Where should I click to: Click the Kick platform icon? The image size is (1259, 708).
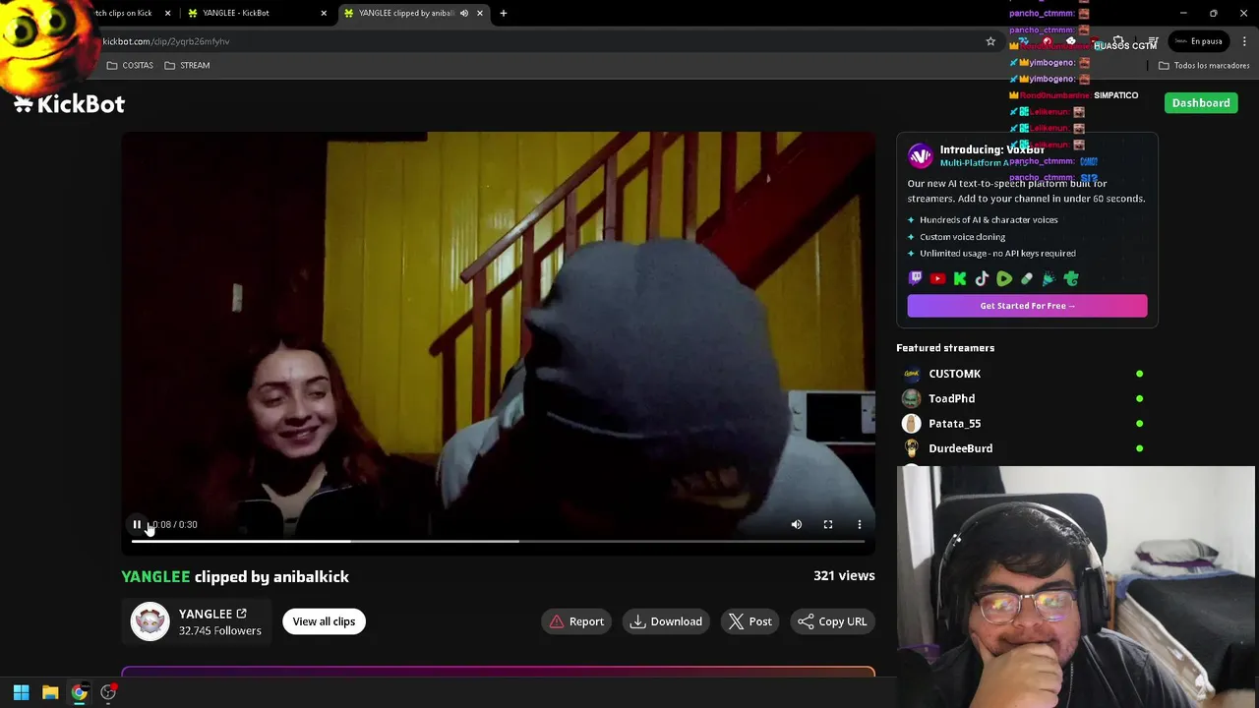[960, 279]
